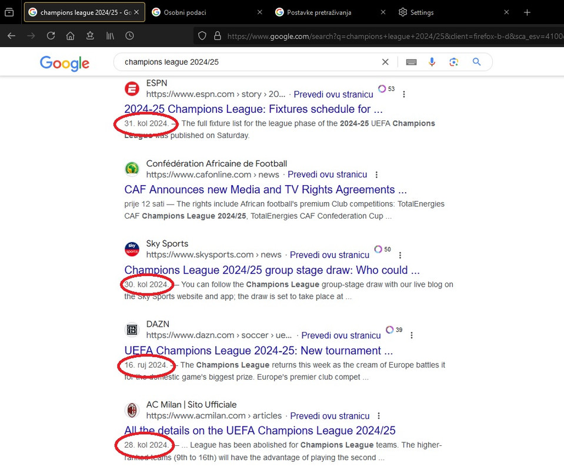Screen dimensions: 564x470
Task: Close the champions league search tab
Action: click(x=136, y=12)
